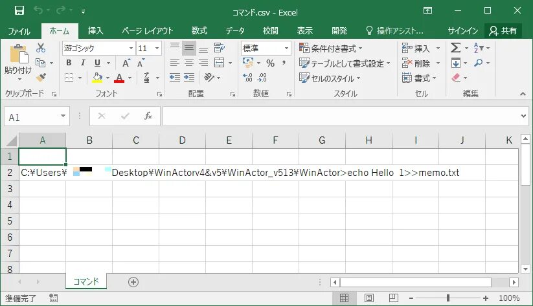Decrease cell indent
Image resolution: width=533 pixels, height=306 pixels.
pyautogui.click(x=175, y=78)
